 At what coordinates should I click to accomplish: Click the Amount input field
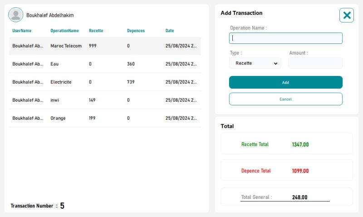coord(315,63)
